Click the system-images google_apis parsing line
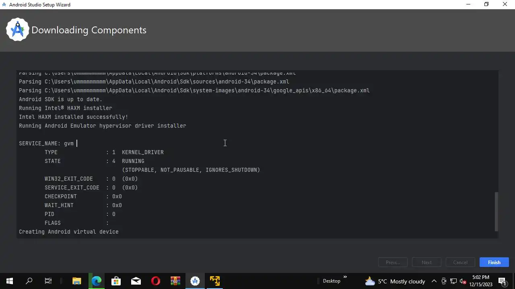 pyautogui.click(x=194, y=90)
